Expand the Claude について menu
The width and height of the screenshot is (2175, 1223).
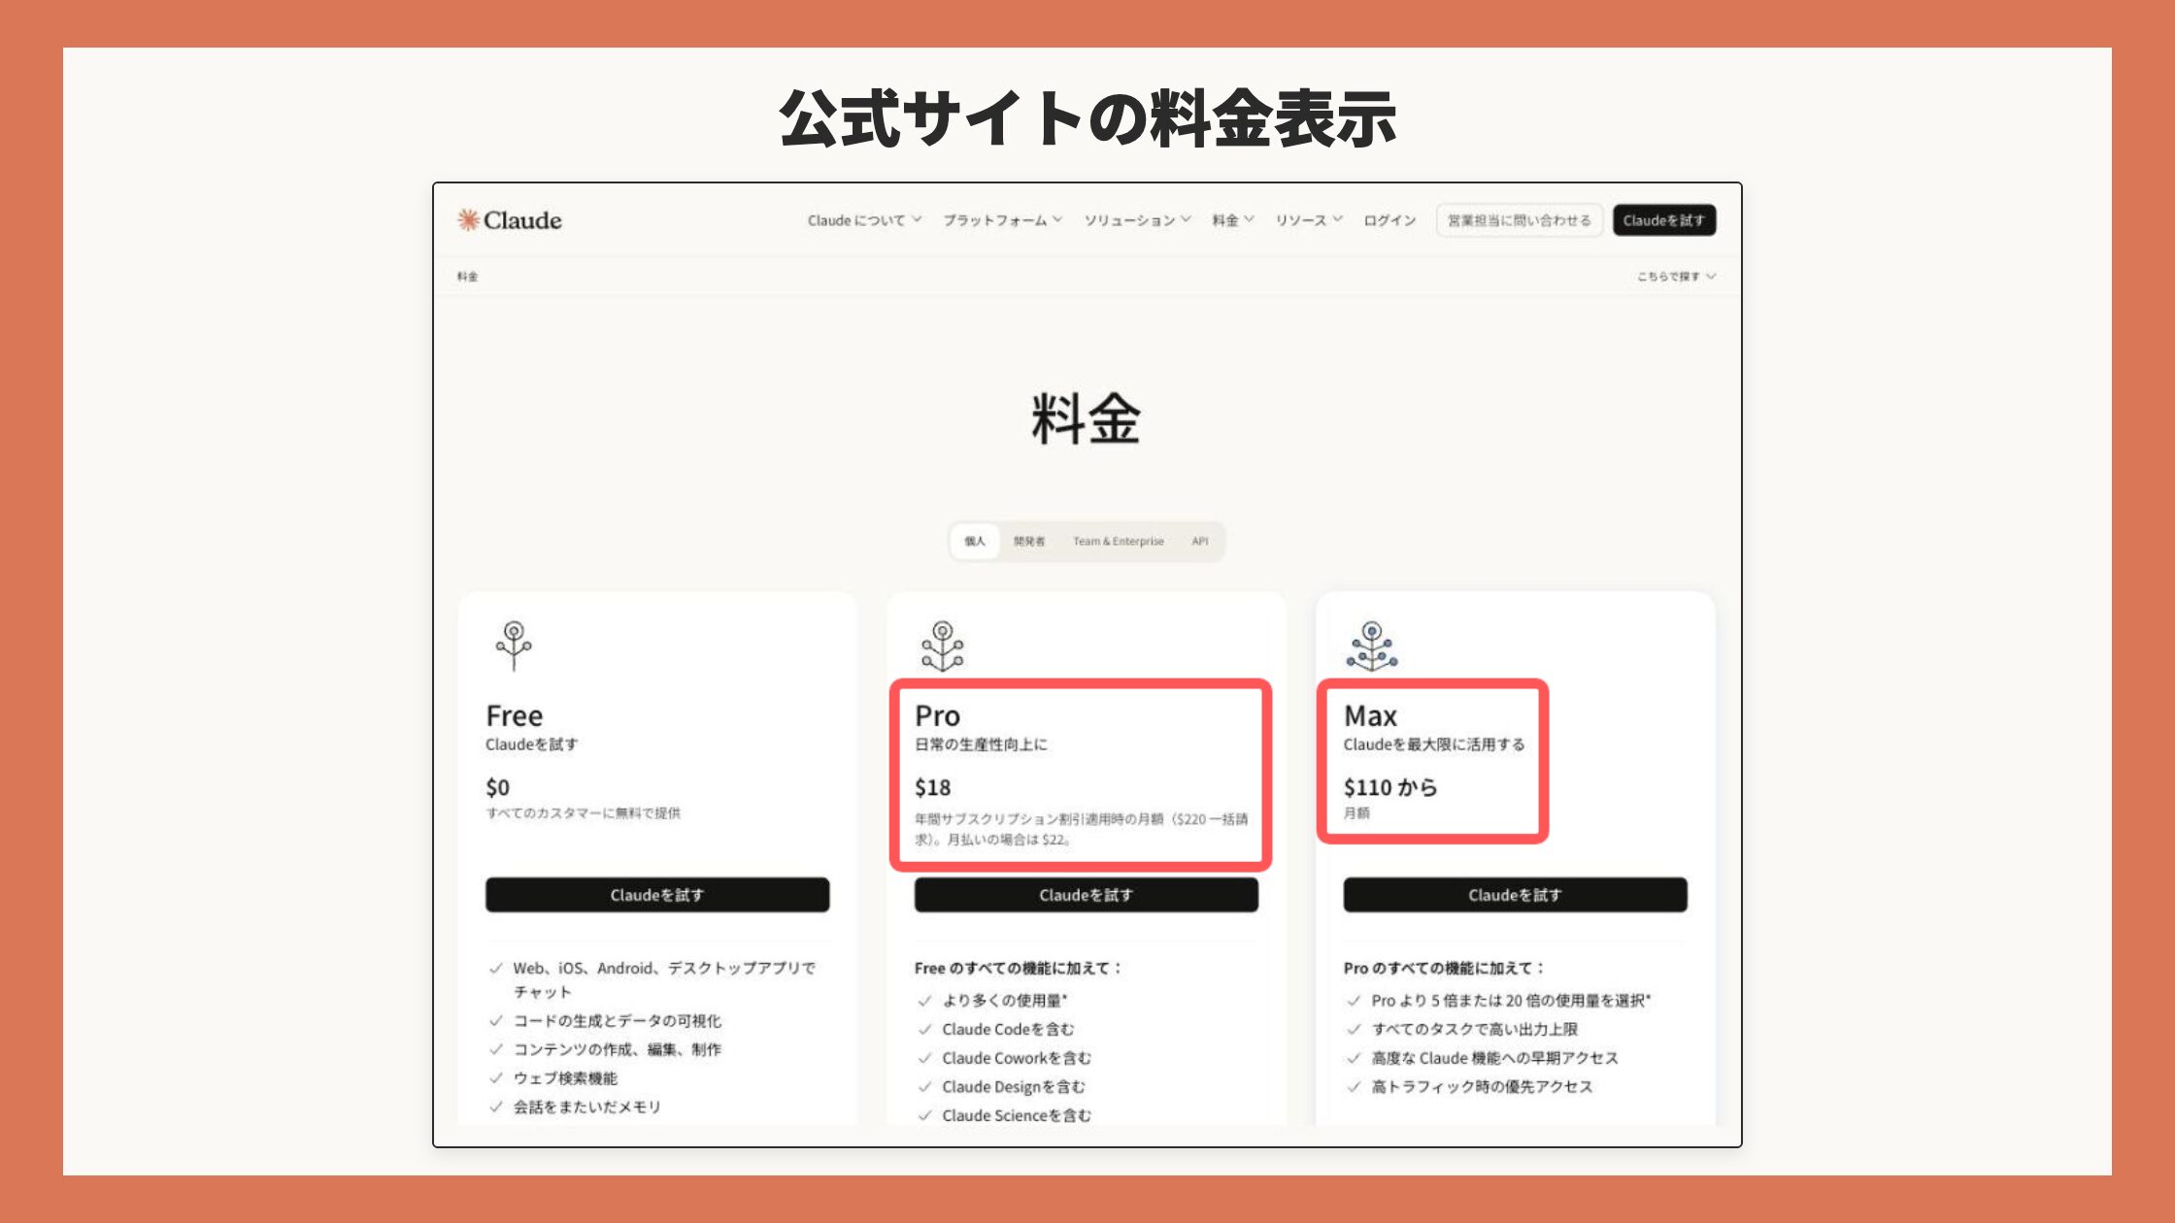864,220
